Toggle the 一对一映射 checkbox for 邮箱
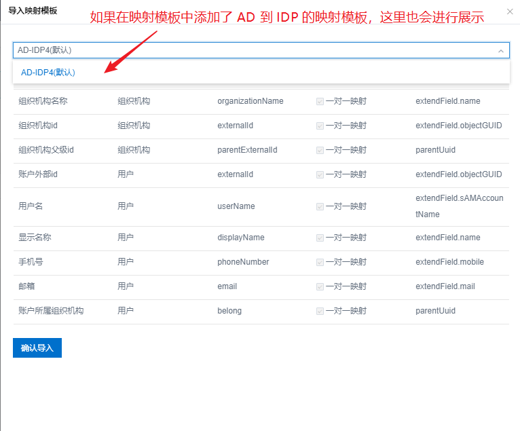Screen dimensions: 520x431 320,286
